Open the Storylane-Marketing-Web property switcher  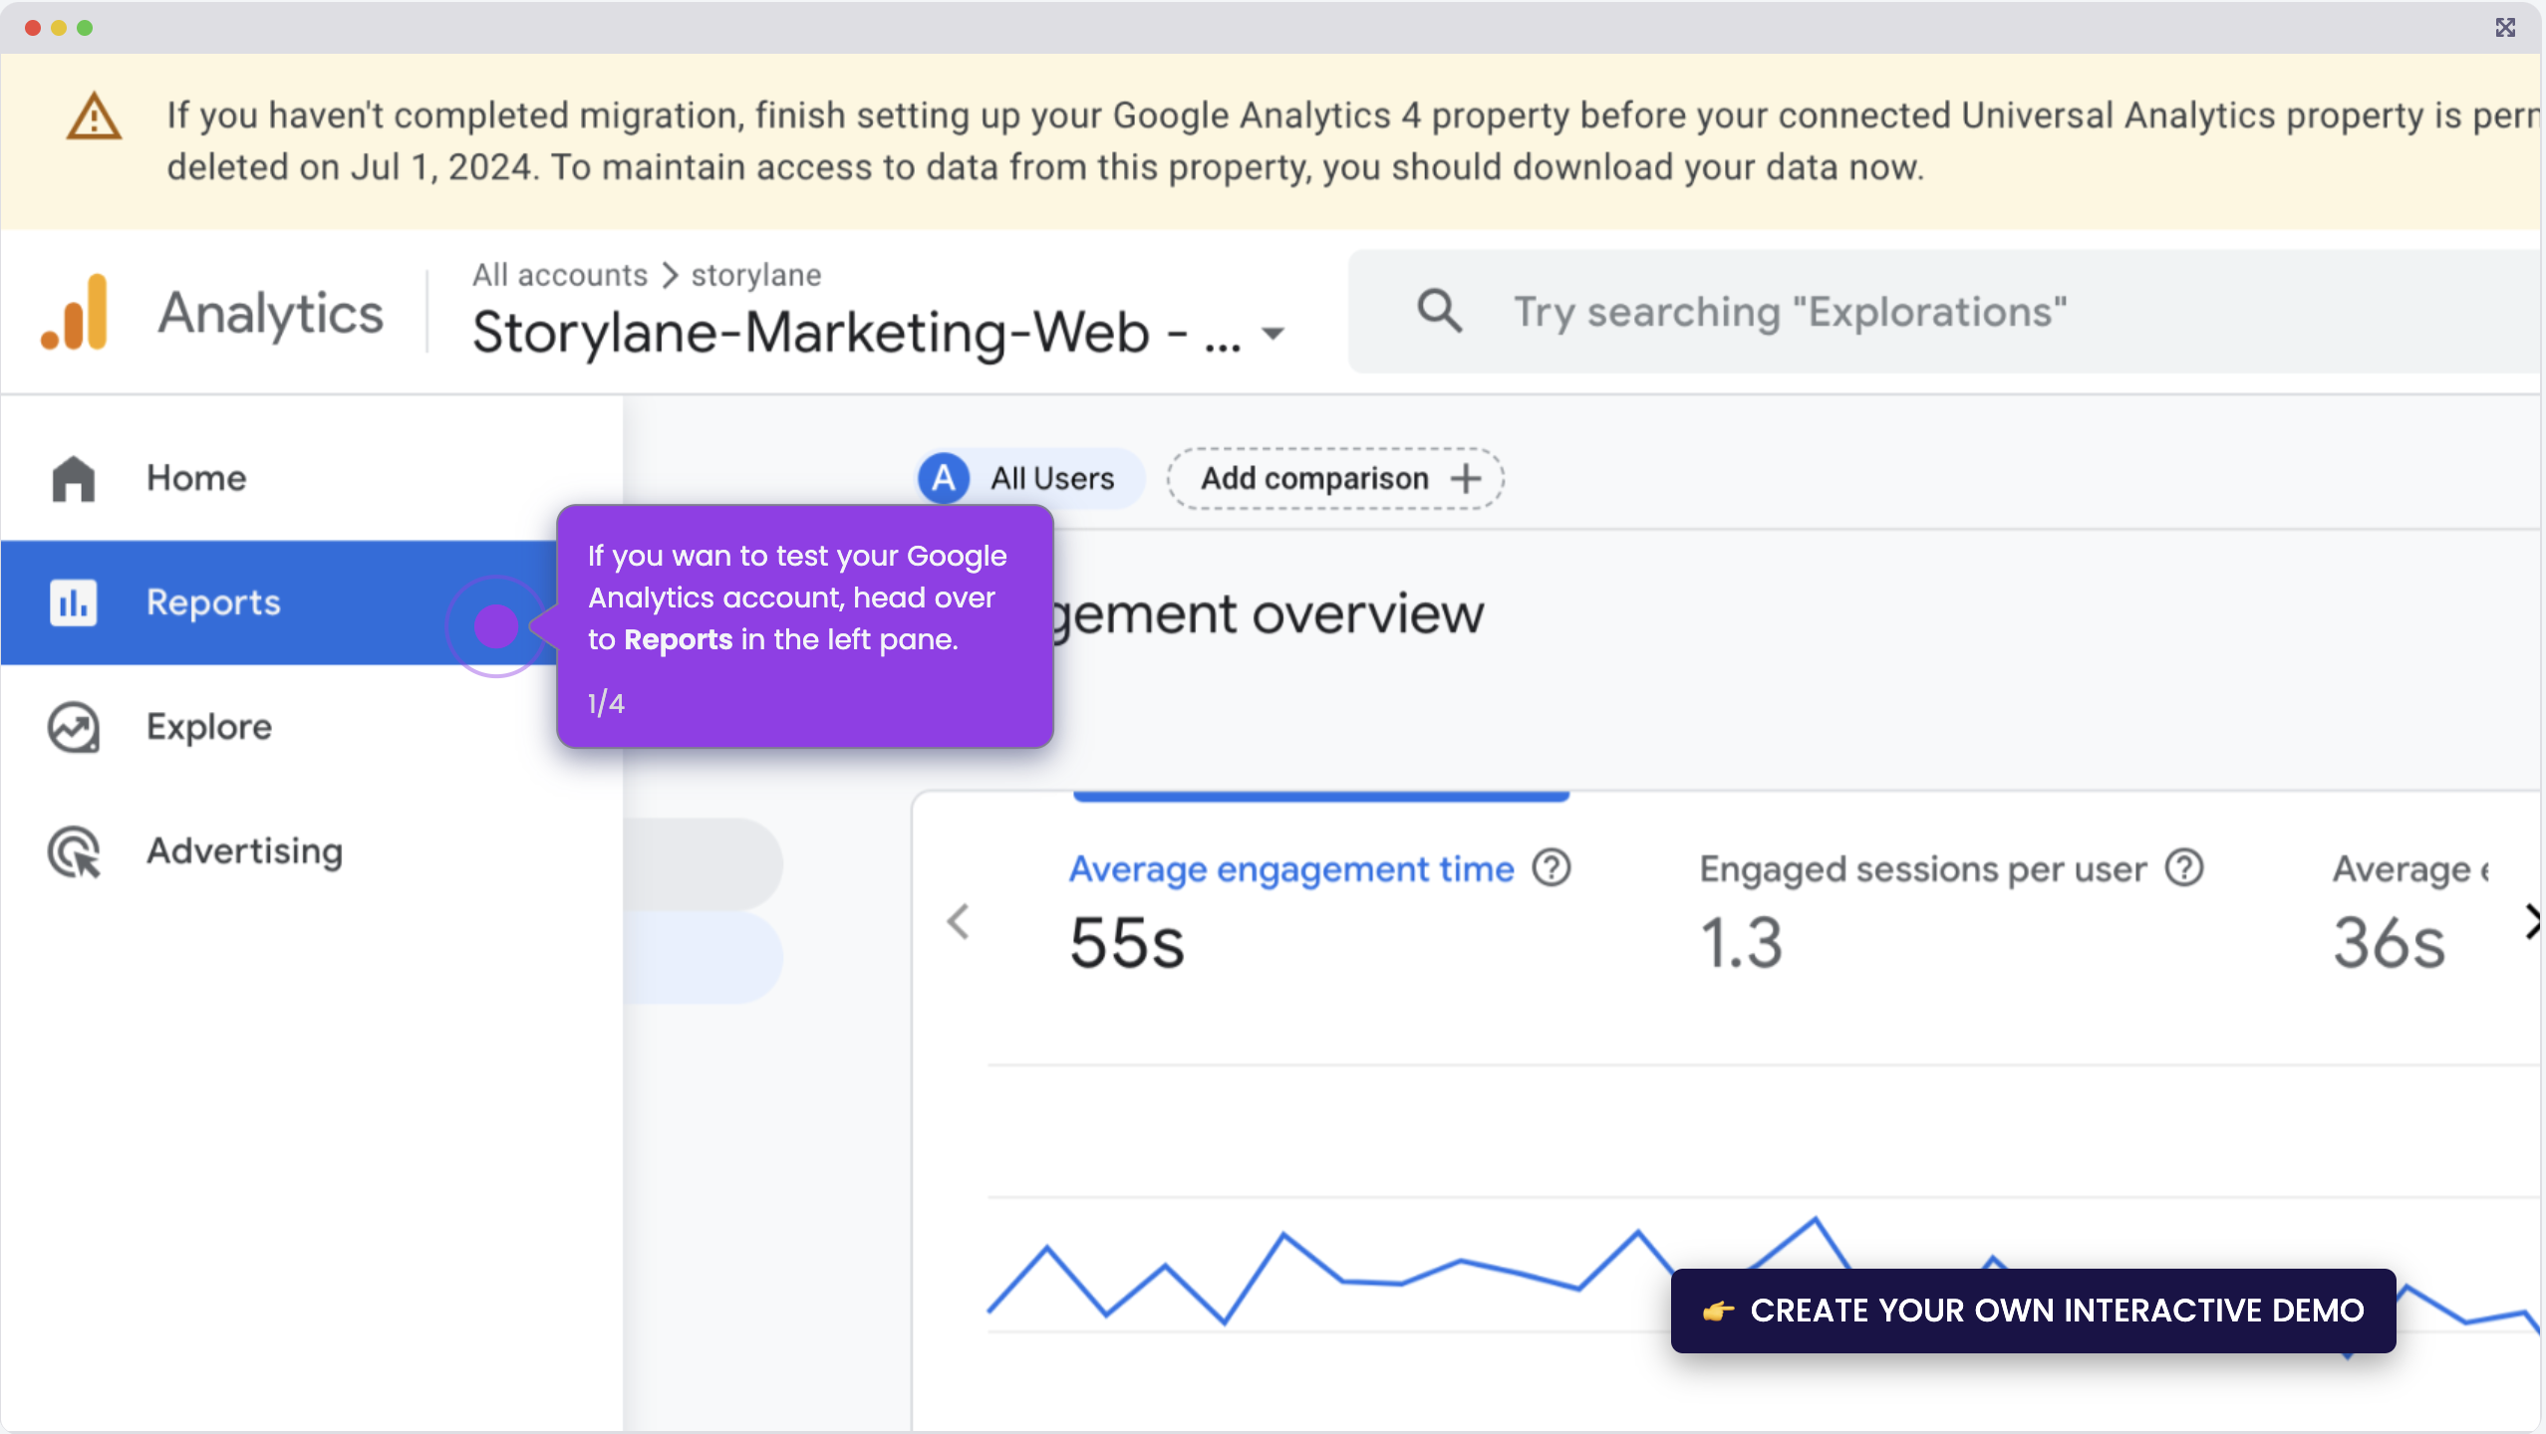(x=1273, y=335)
